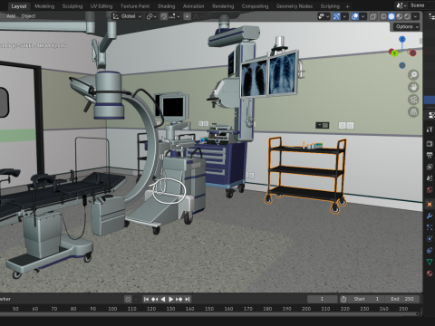Add a new workspace with plus button
The height and width of the screenshot is (326, 435).
coord(347,6)
